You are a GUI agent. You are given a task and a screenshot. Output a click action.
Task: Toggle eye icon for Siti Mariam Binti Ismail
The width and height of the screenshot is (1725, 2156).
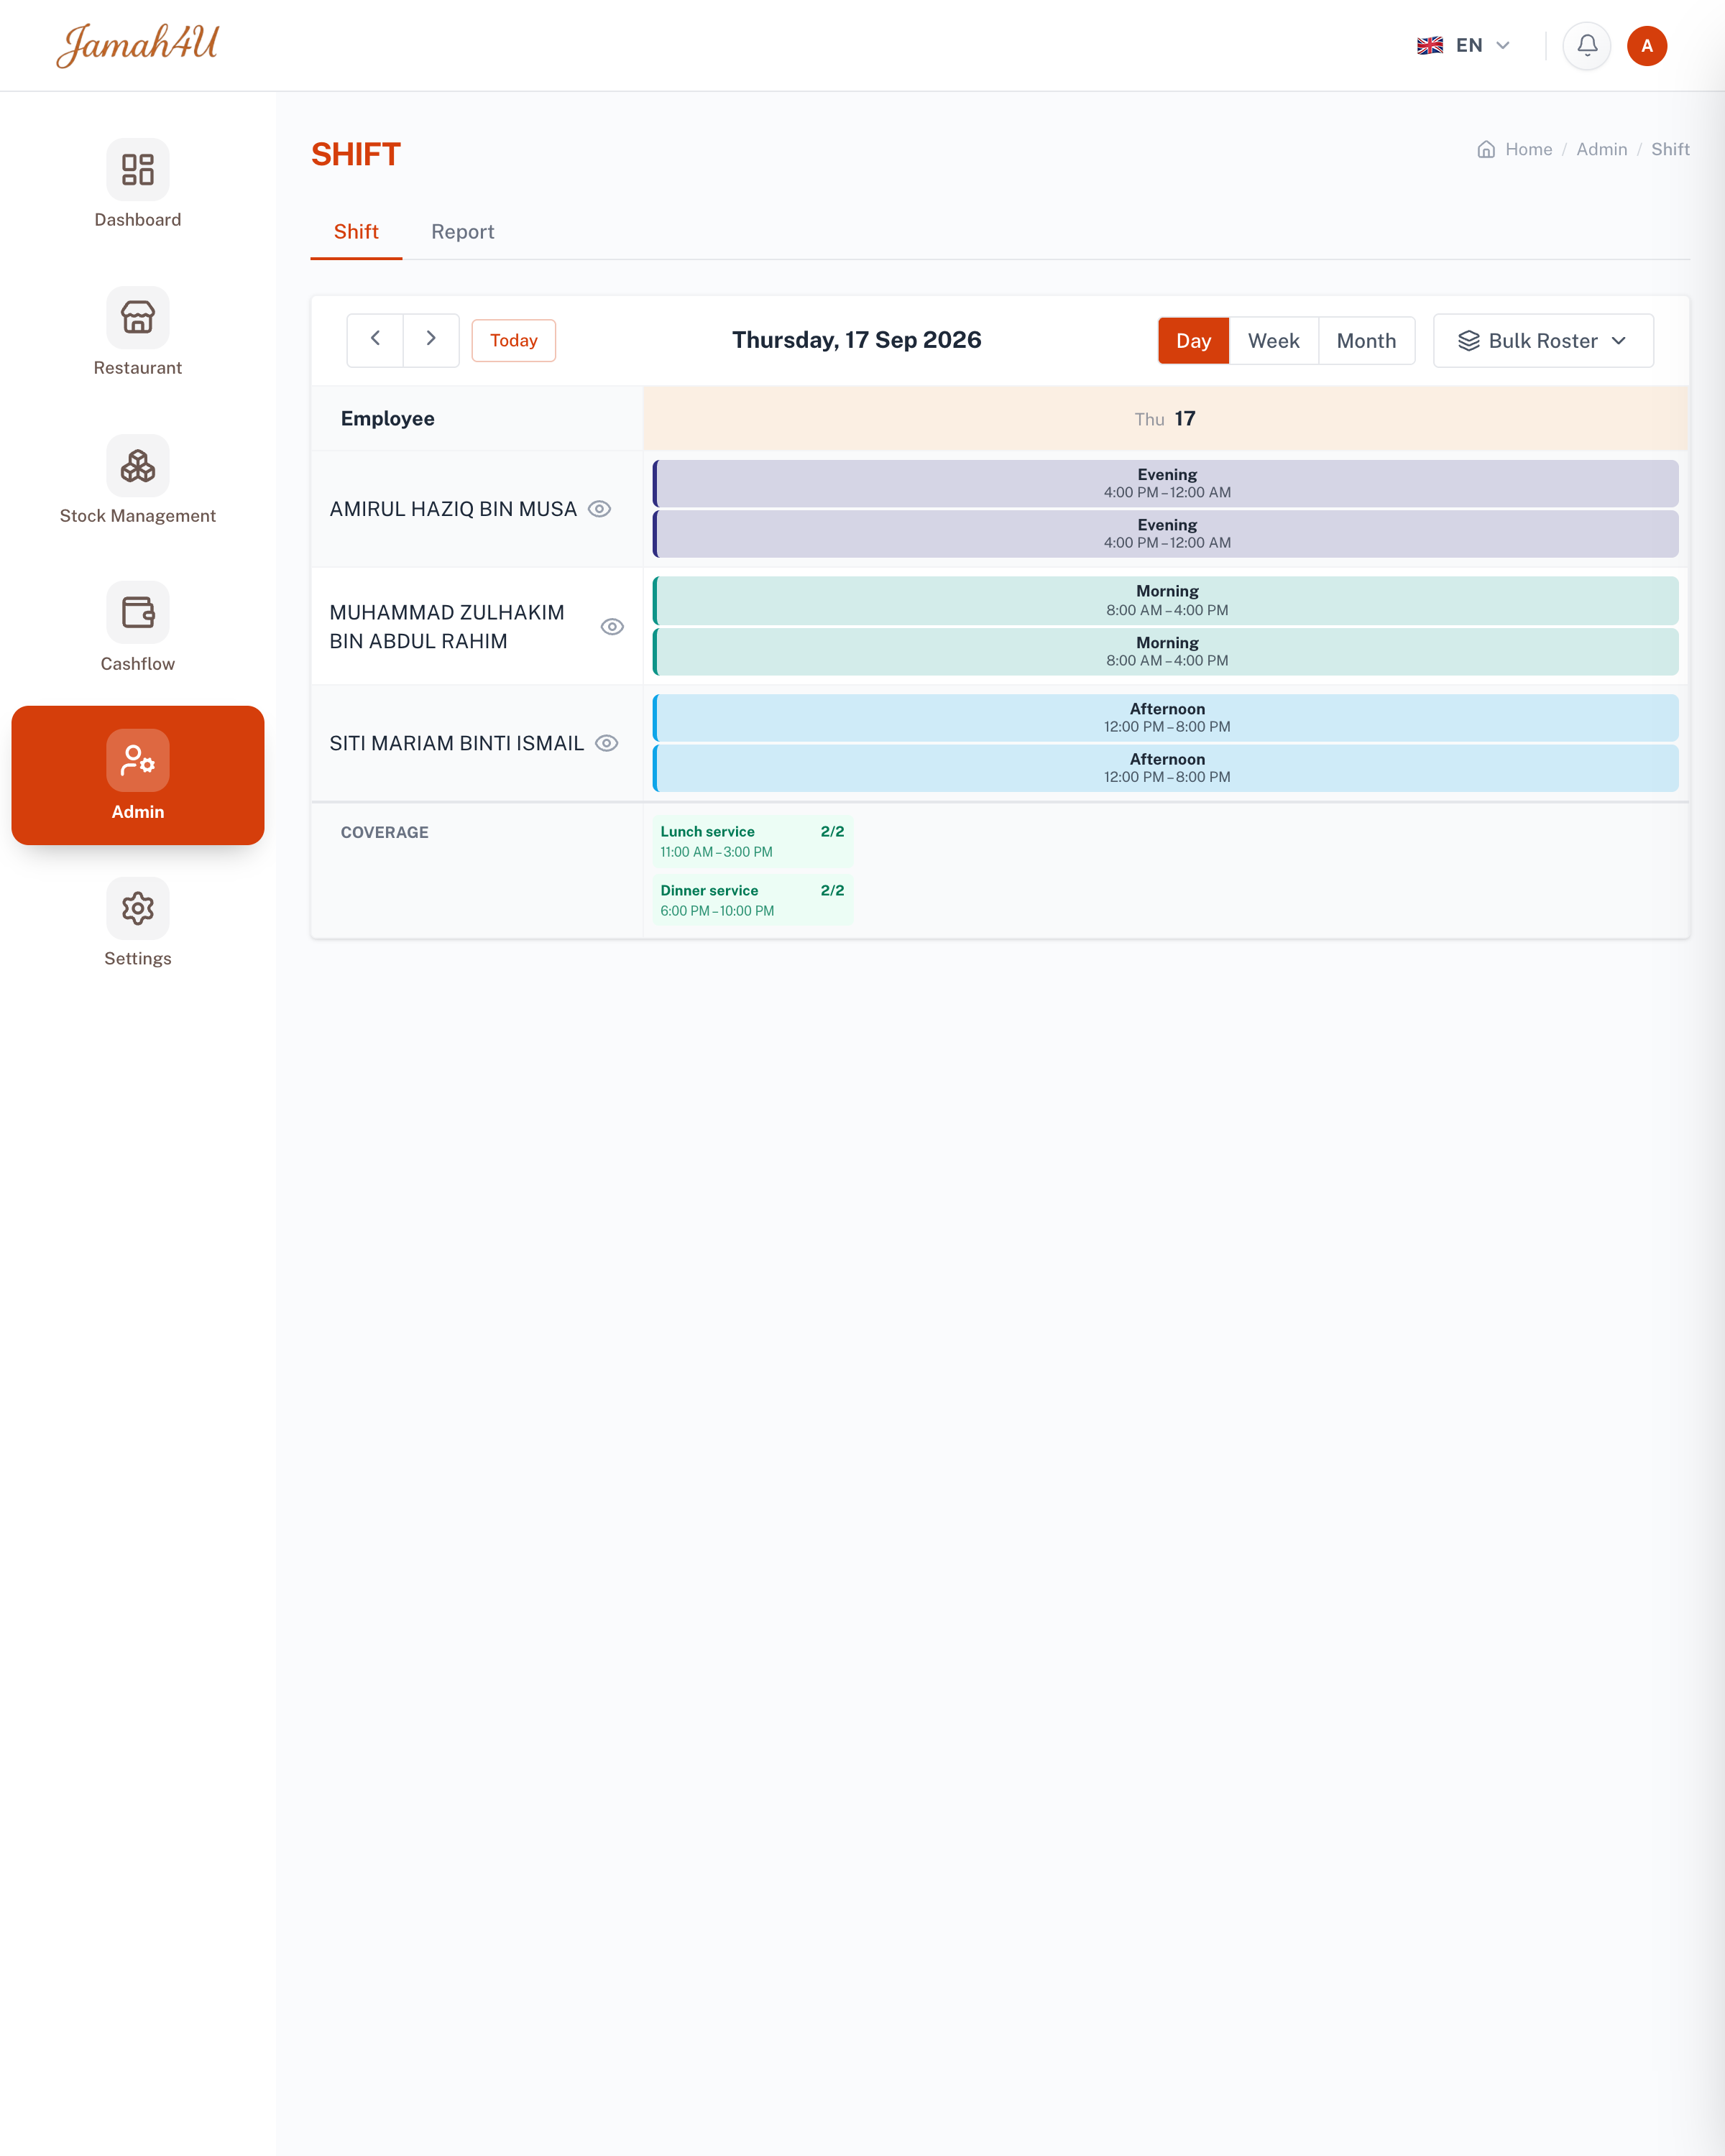607,743
